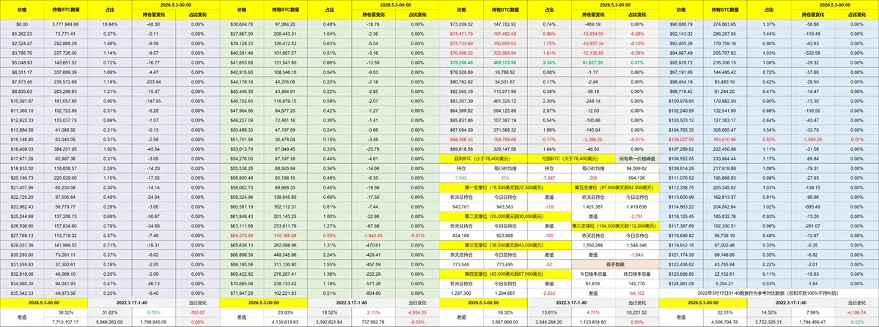Select the 145,770 turnover value
The height and width of the screenshot is (327, 879).
[637, 282]
